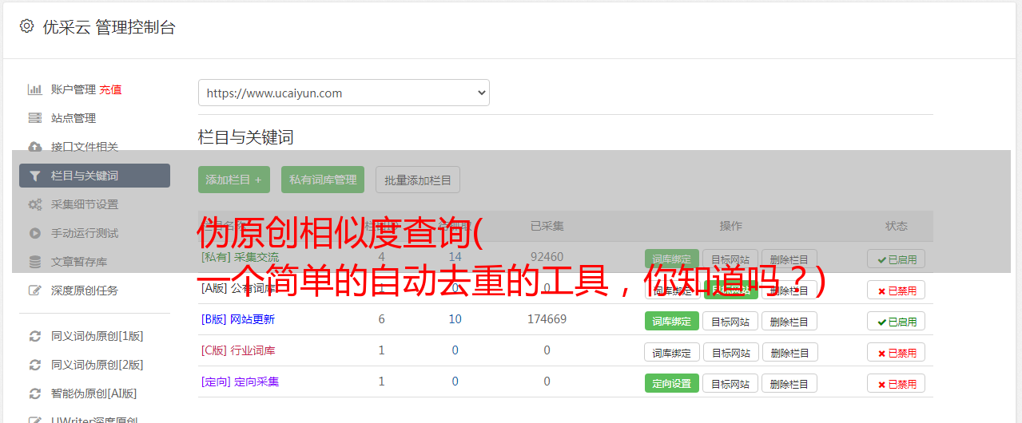Click the 已采集 column header

tap(547, 226)
